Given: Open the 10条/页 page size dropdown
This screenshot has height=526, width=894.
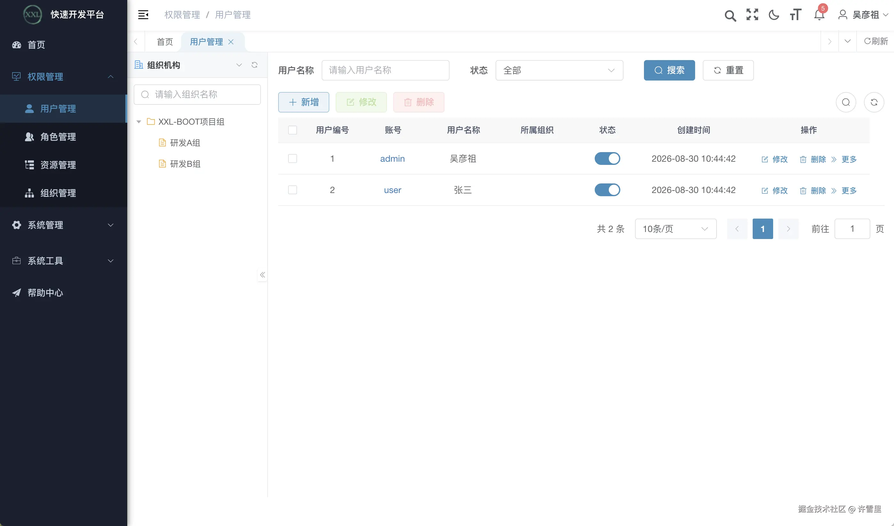Looking at the screenshot, I should [x=676, y=228].
